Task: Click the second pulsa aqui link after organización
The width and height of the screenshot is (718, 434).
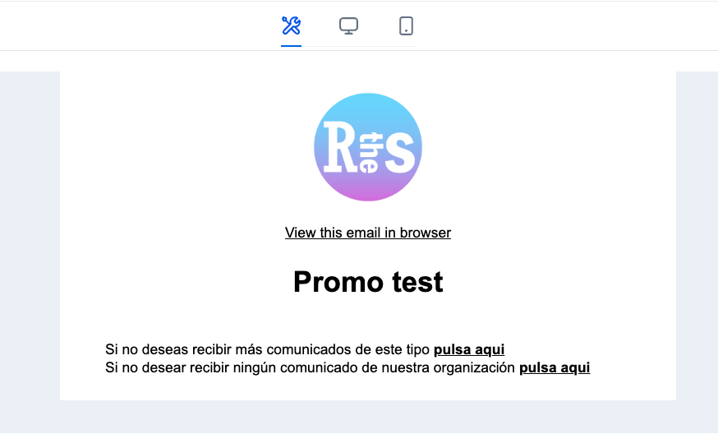Action: click(555, 368)
